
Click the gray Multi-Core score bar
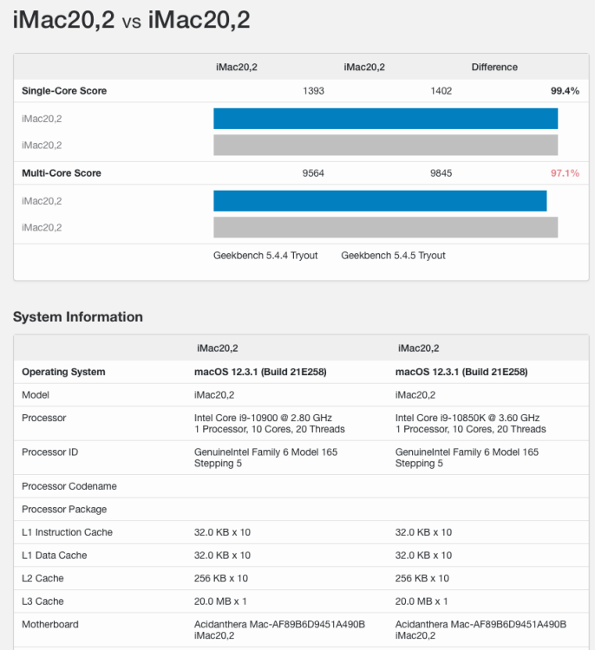coord(385,227)
